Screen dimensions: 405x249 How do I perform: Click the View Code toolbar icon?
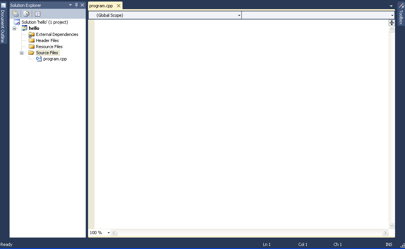38,14
